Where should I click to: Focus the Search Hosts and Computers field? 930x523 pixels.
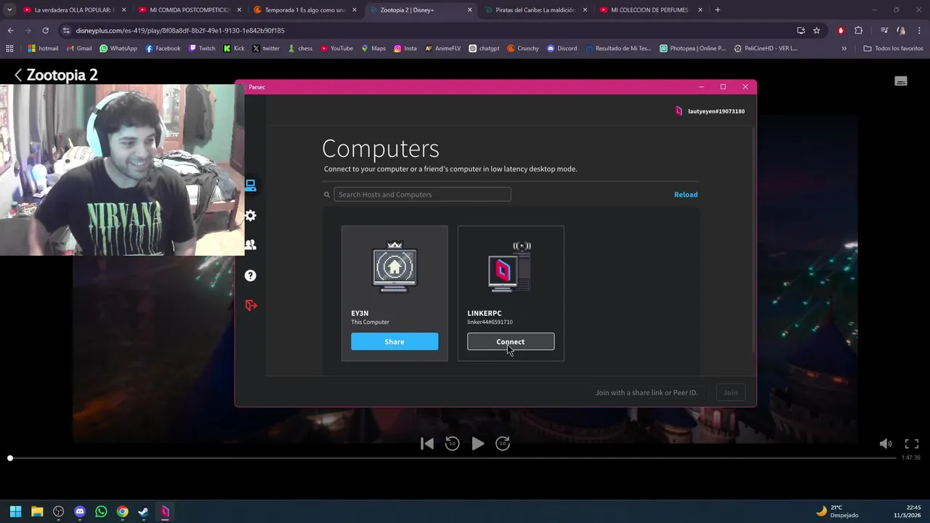click(422, 195)
